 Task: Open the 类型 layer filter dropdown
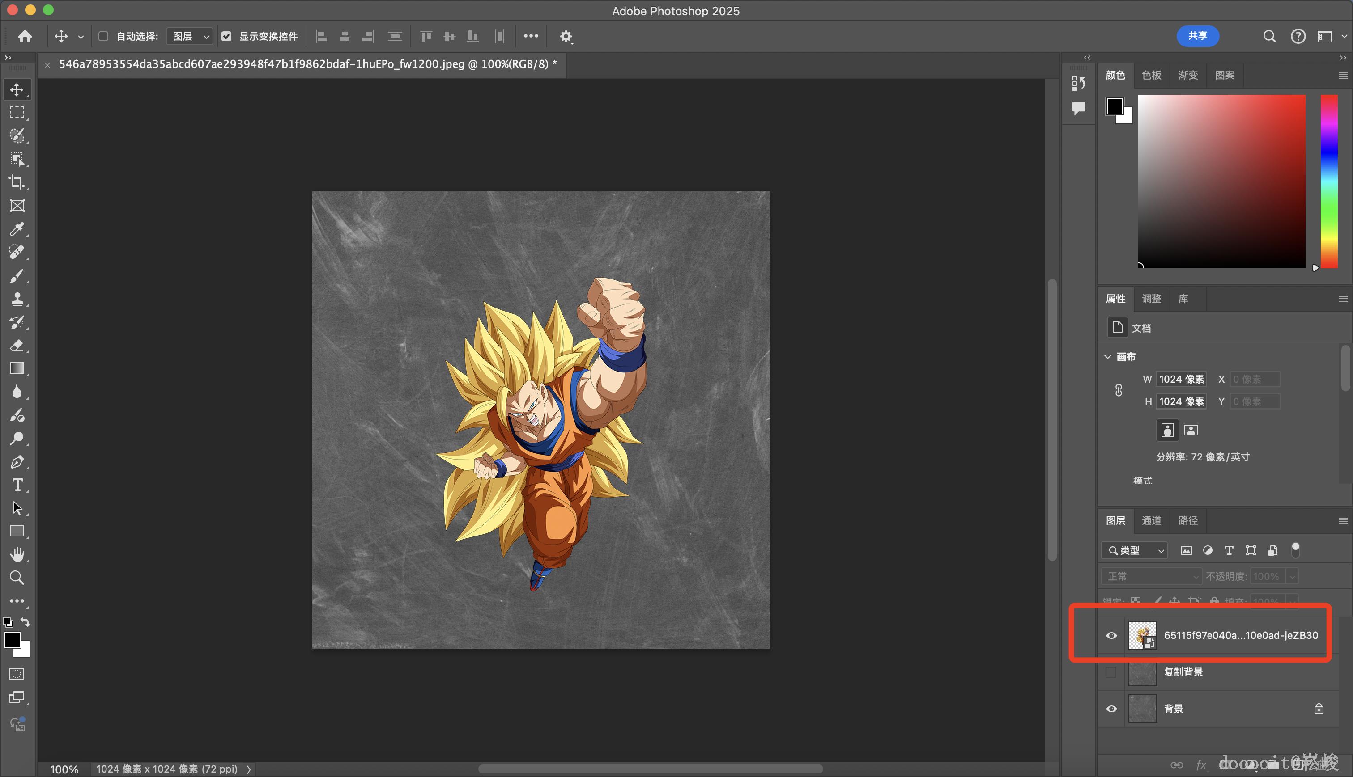coord(1135,550)
